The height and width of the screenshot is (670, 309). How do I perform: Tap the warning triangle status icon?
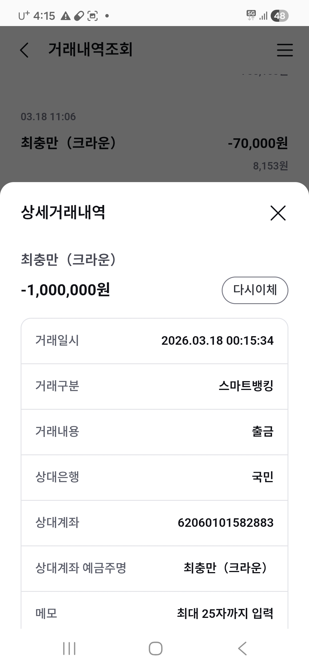click(66, 16)
